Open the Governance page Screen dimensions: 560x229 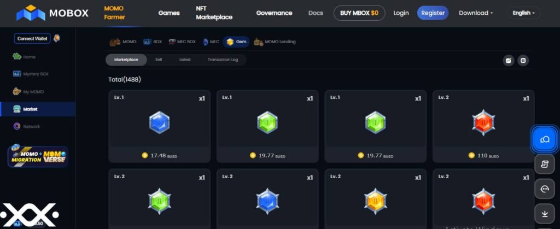(275, 13)
